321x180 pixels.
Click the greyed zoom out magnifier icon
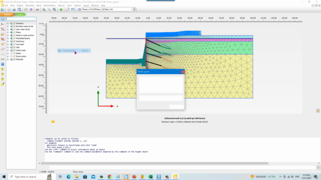click(x=49, y=9)
